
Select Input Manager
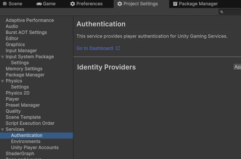click(x=21, y=51)
